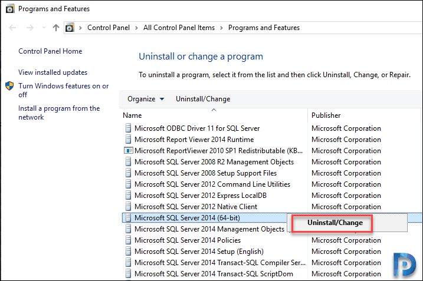Image resolution: width=423 pixels, height=281 pixels.
Task: Select SQL Server 2008 Setup Support Files
Action: pos(205,173)
